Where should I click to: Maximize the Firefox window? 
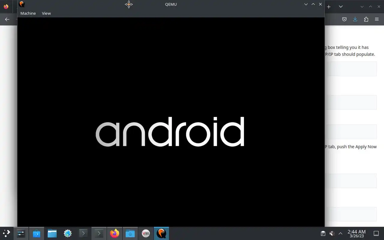tap(370, 7)
